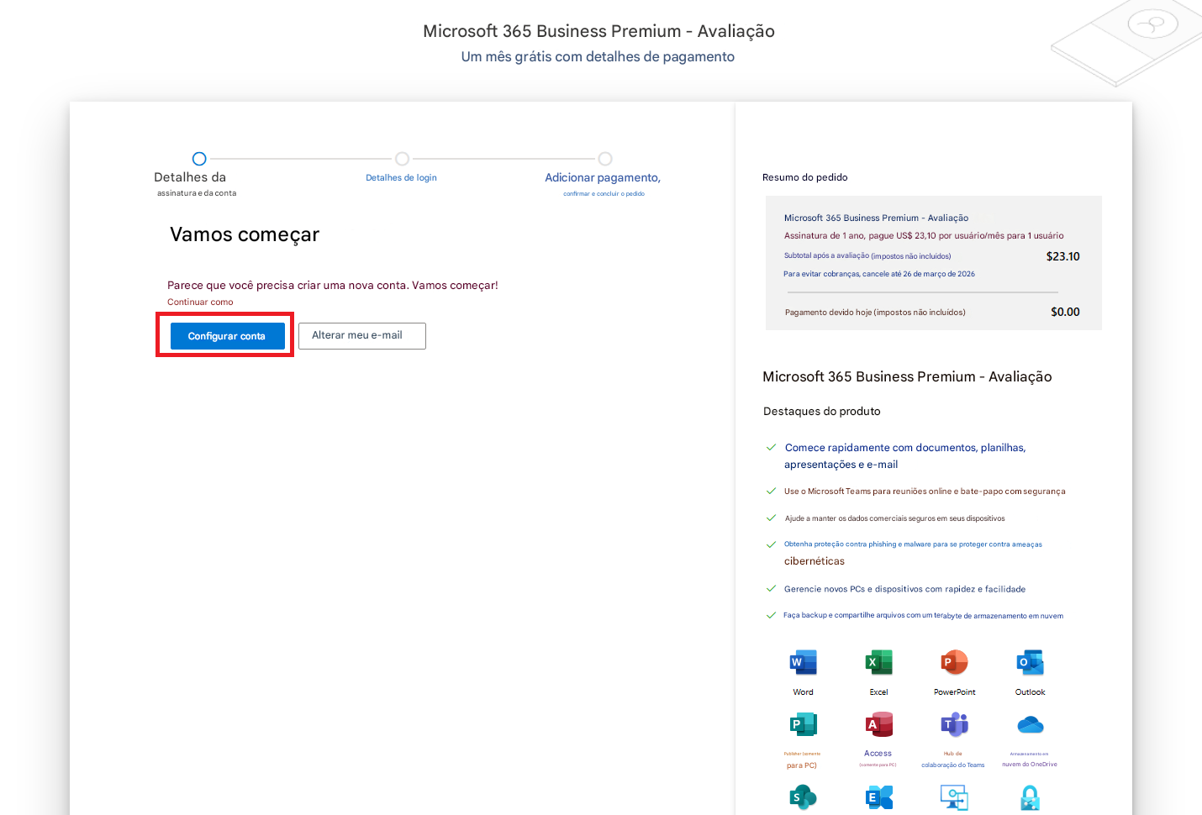Click the step circle above Detalhes de login
The image size is (1202, 815).
(x=403, y=159)
